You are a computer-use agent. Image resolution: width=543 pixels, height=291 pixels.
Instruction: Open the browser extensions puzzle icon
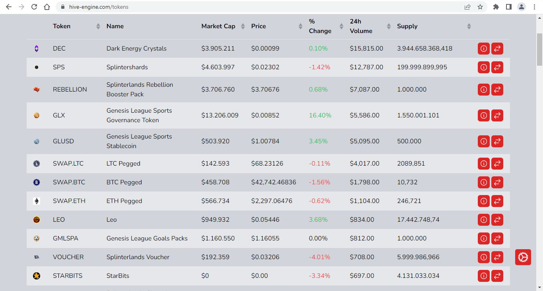pyautogui.click(x=496, y=7)
